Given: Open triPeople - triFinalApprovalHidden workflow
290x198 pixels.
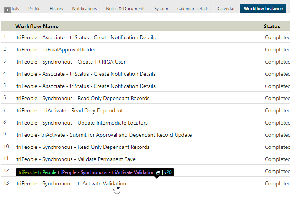Looking at the screenshot, I should (56, 49).
